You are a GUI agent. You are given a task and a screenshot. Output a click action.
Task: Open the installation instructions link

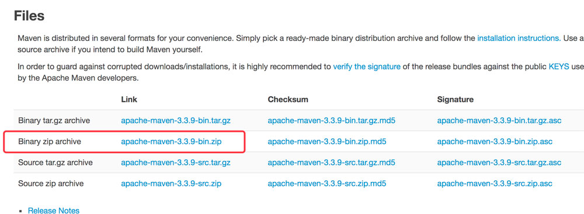click(x=519, y=38)
